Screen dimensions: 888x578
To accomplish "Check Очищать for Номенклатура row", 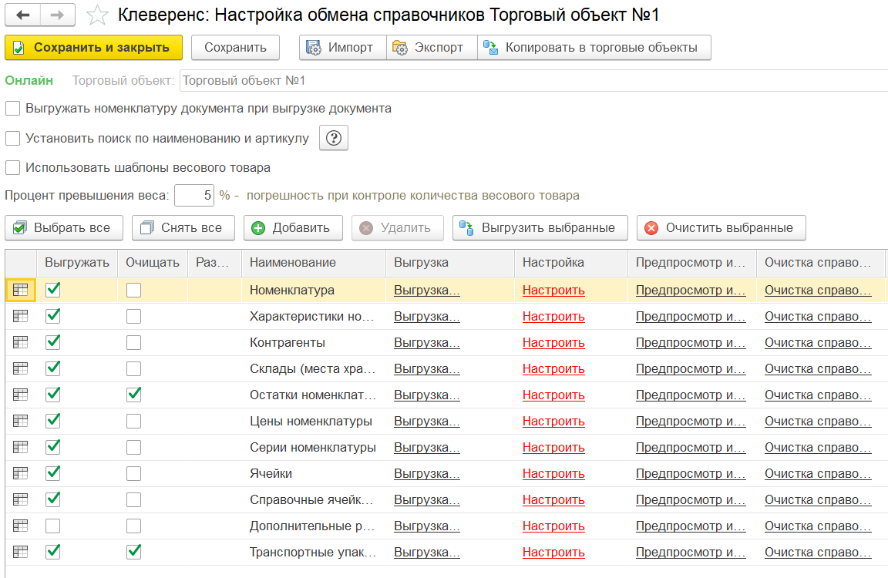I will (x=133, y=290).
